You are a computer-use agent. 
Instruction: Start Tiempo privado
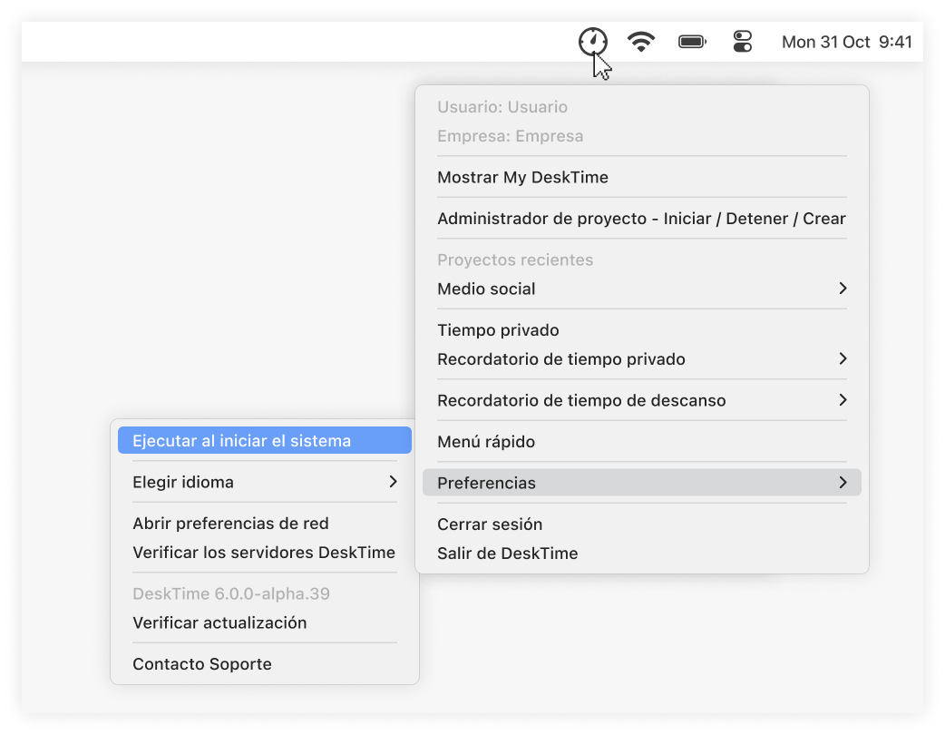[642, 329]
